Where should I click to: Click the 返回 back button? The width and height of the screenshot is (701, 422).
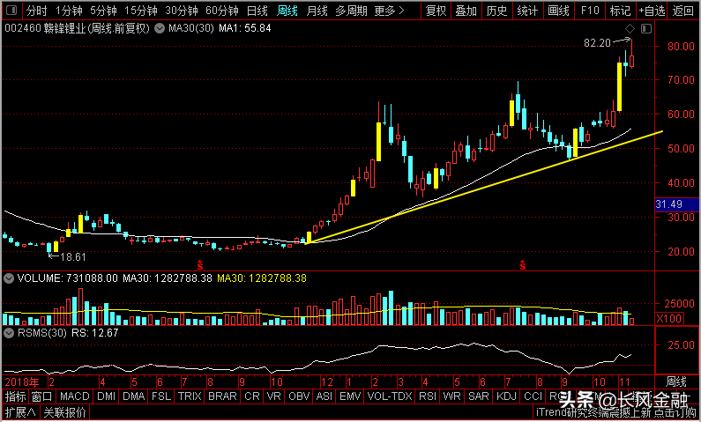tap(683, 11)
